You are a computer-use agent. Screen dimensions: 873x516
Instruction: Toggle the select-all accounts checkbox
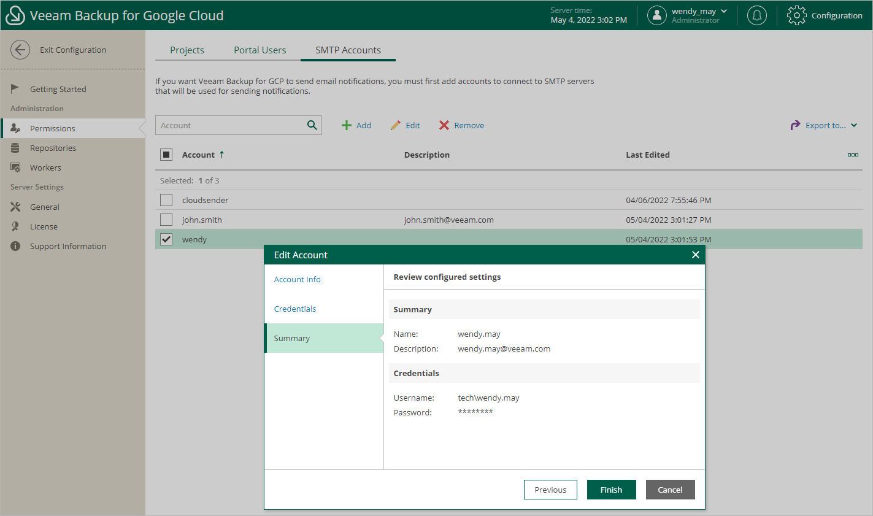(166, 155)
